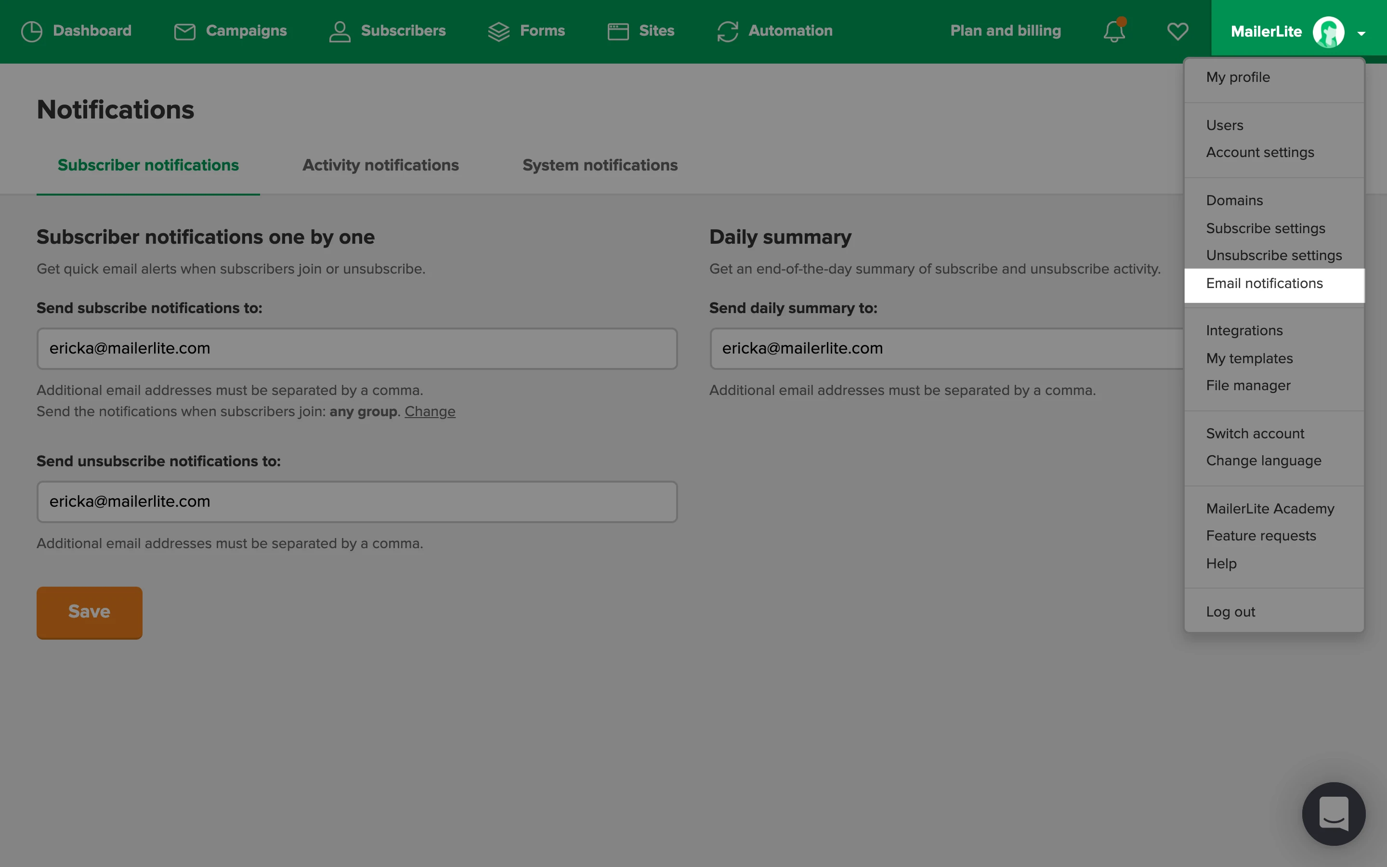Viewport: 1387px width, 867px height.
Task: Click the Campaigns envelope icon
Action: point(184,31)
